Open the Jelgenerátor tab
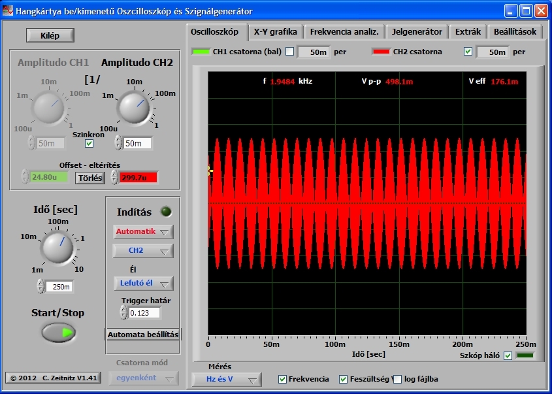 click(417, 32)
